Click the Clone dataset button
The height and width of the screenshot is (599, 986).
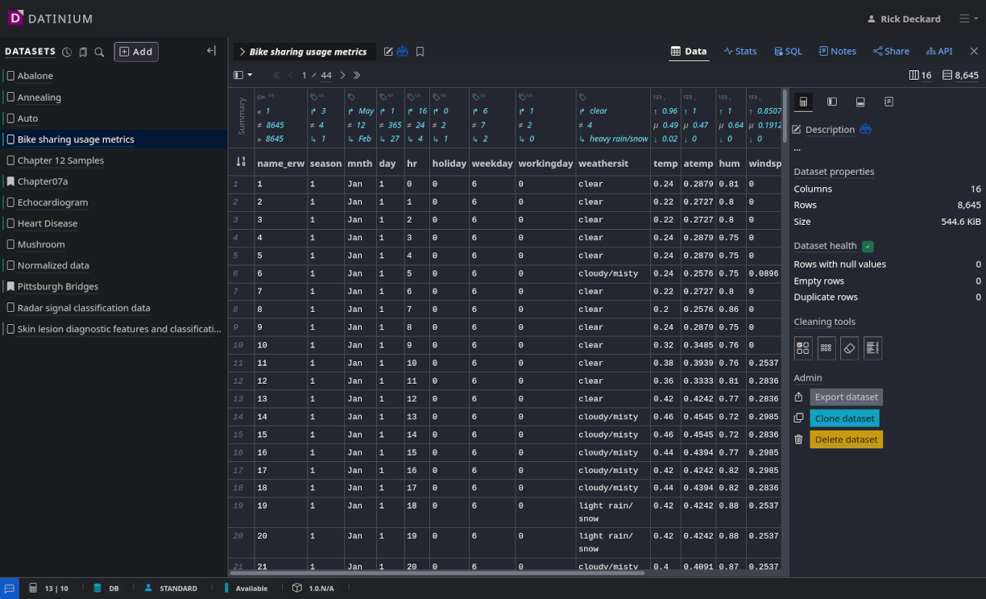tap(843, 418)
